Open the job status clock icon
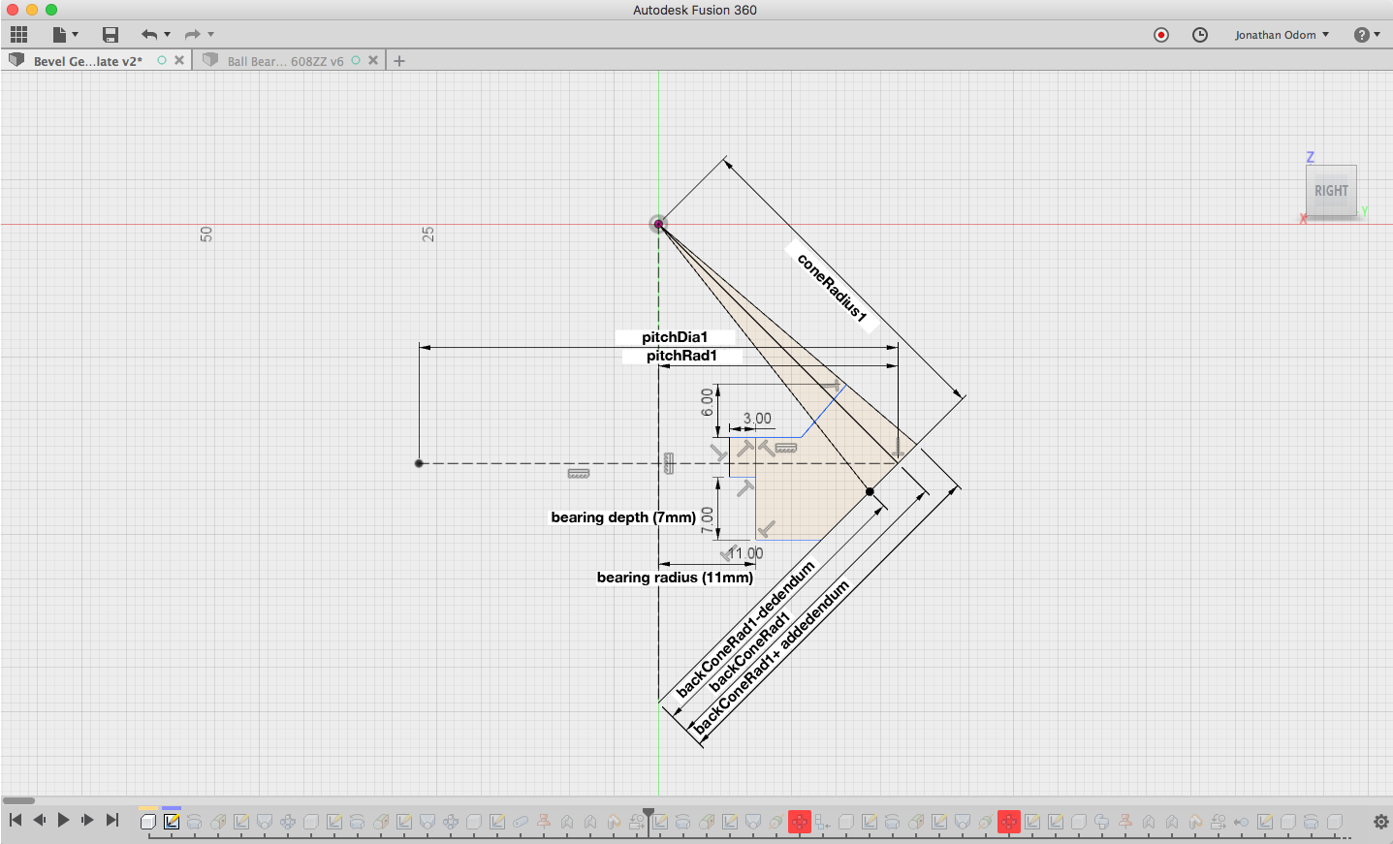Image resolution: width=1393 pixels, height=844 pixels. coord(1200,35)
